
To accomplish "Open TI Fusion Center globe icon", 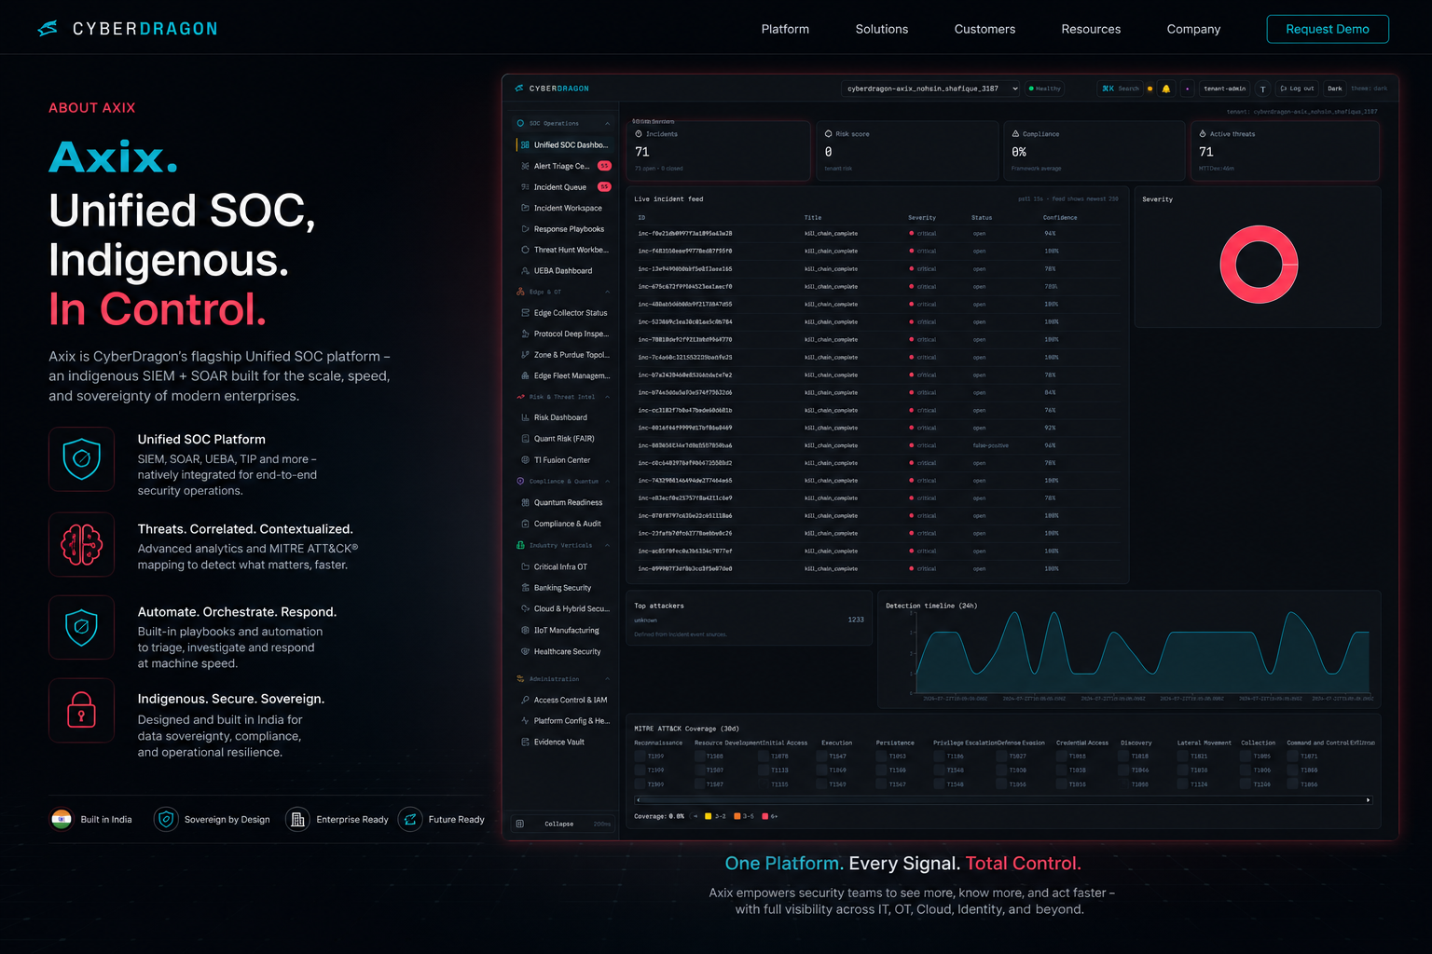I will (525, 460).
